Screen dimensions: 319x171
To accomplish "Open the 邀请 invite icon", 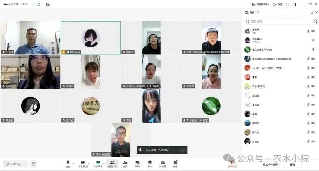I will pyautogui.click(x=125, y=163).
